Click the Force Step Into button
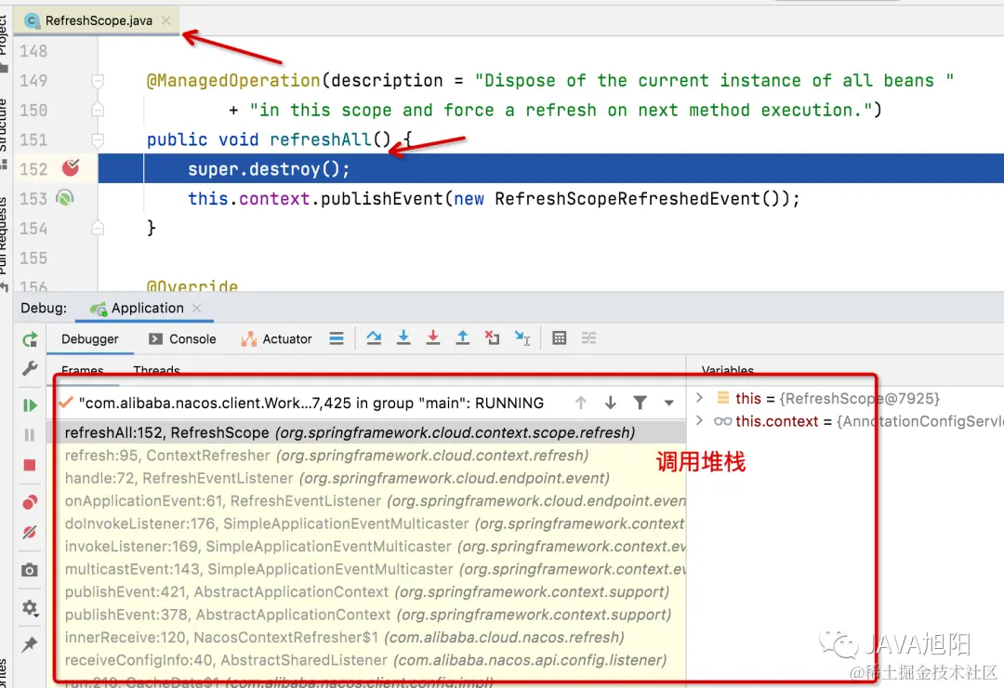1004x688 pixels. (x=433, y=337)
